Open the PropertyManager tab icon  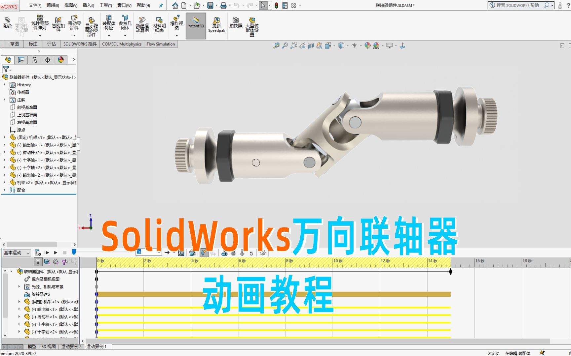(21, 60)
